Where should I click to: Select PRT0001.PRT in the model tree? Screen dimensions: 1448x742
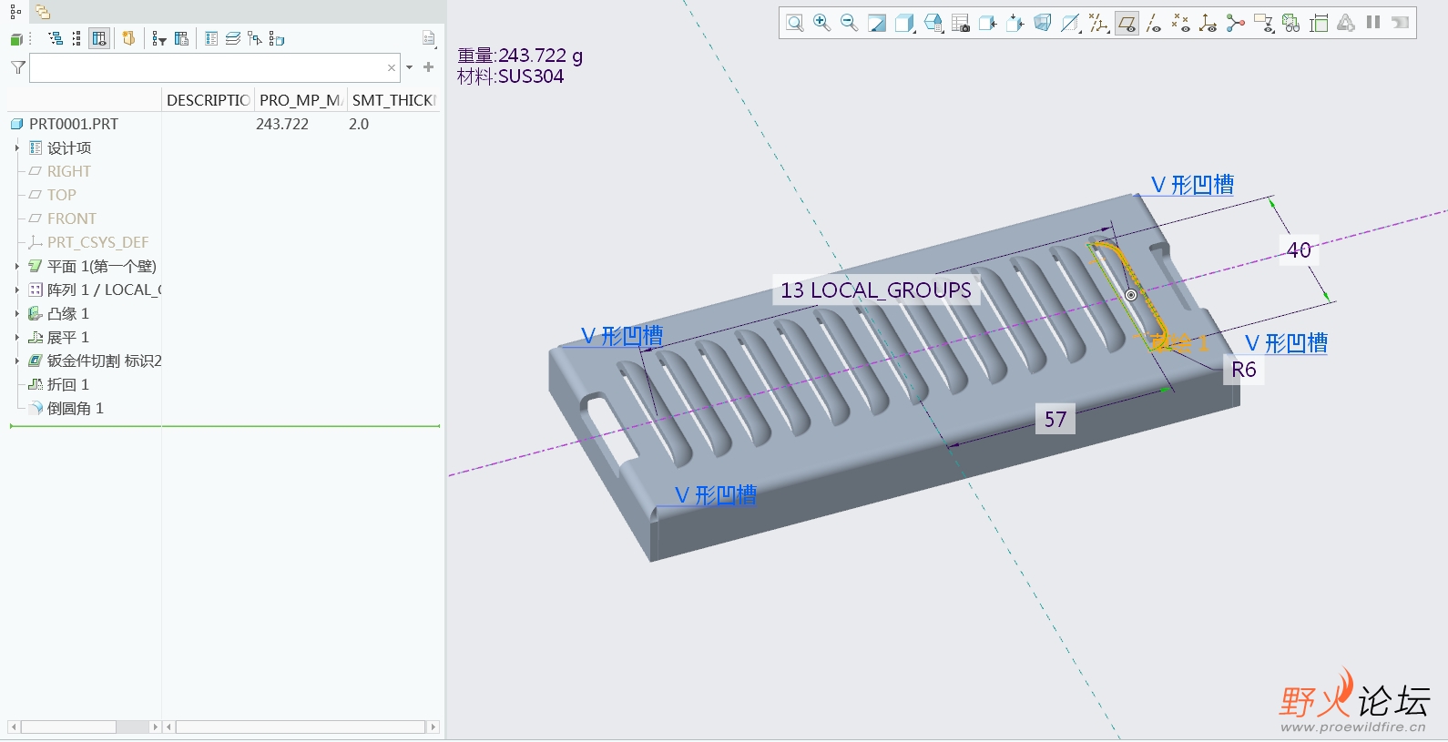pos(74,124)
